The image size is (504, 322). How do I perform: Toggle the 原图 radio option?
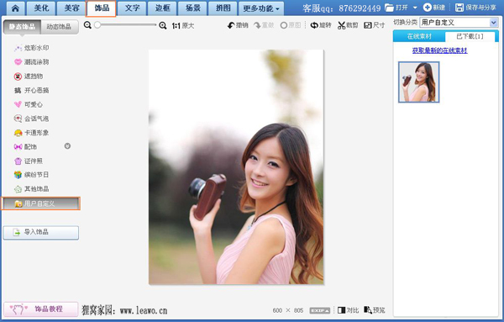(291, 25)
